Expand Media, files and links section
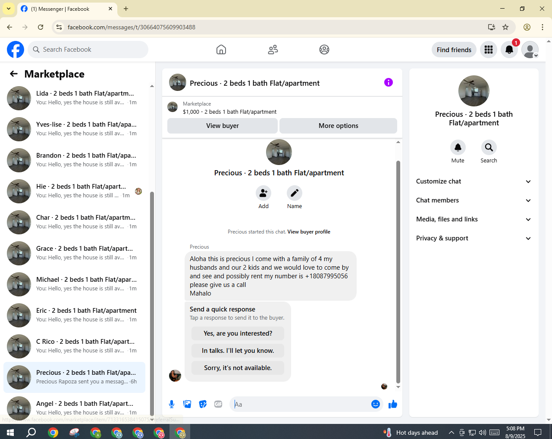The image size is (552, 439). pyautogui.click(x=474, y=219)
